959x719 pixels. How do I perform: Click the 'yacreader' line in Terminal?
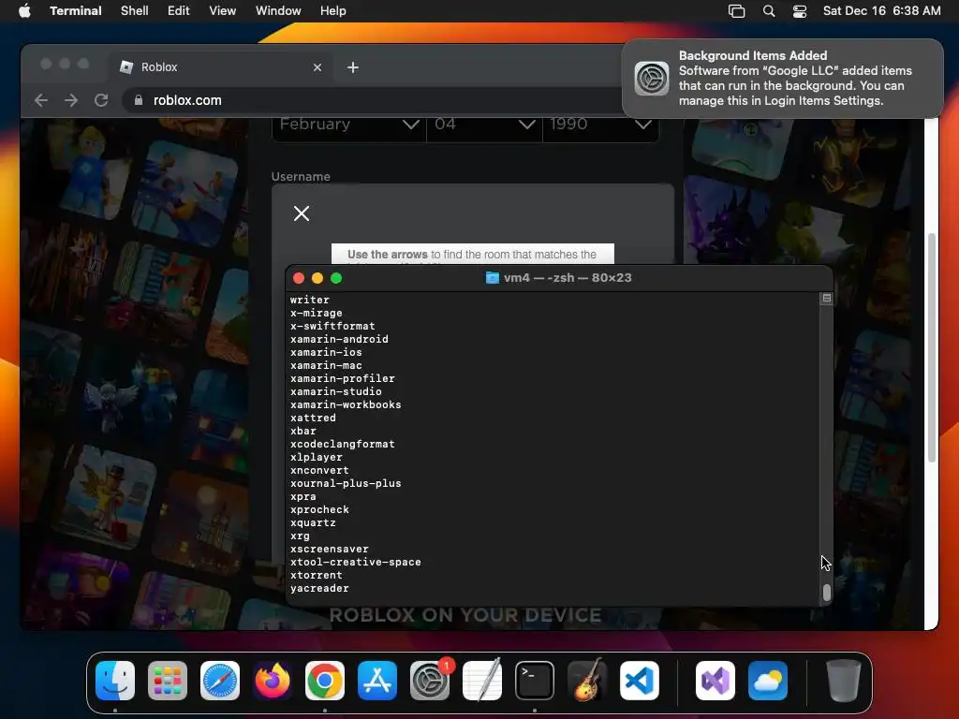point(319,588)
